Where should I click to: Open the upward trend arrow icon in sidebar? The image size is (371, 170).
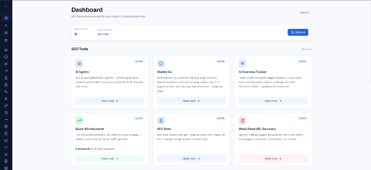[x=6, y=71]
